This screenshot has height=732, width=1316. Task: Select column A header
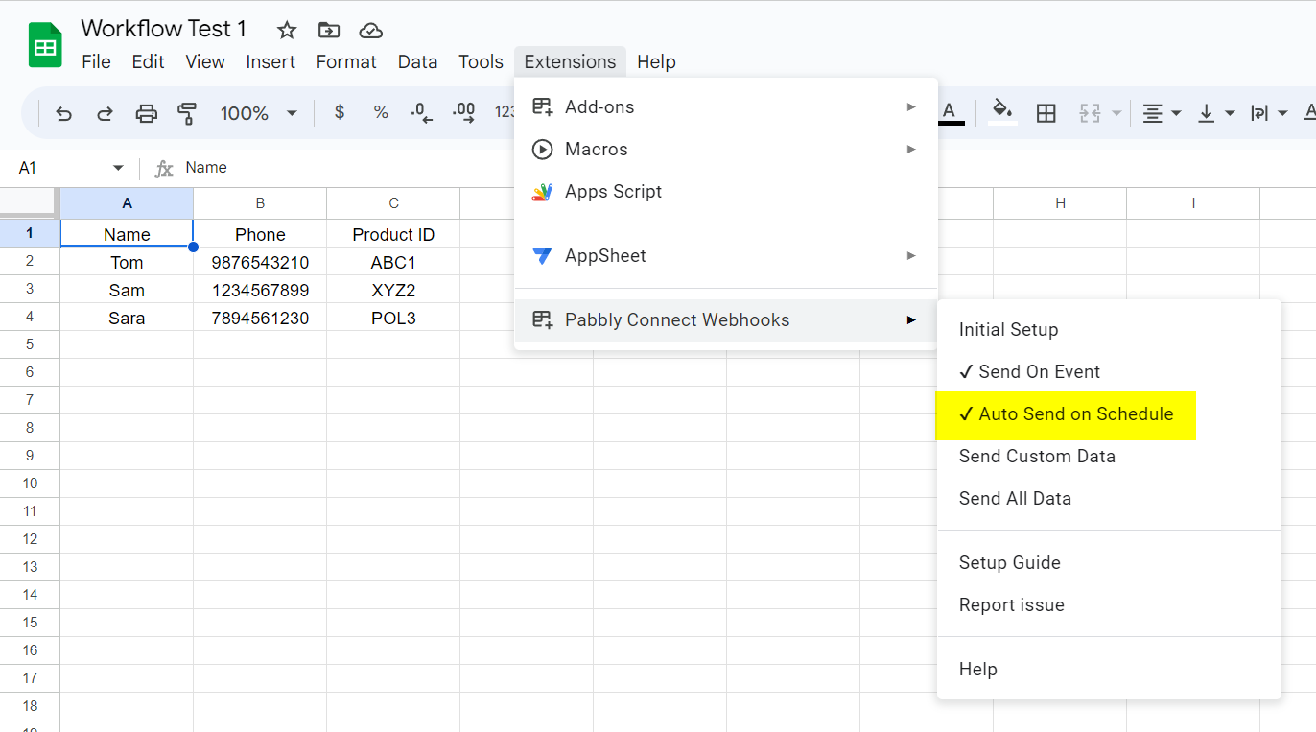pos(127,203)
